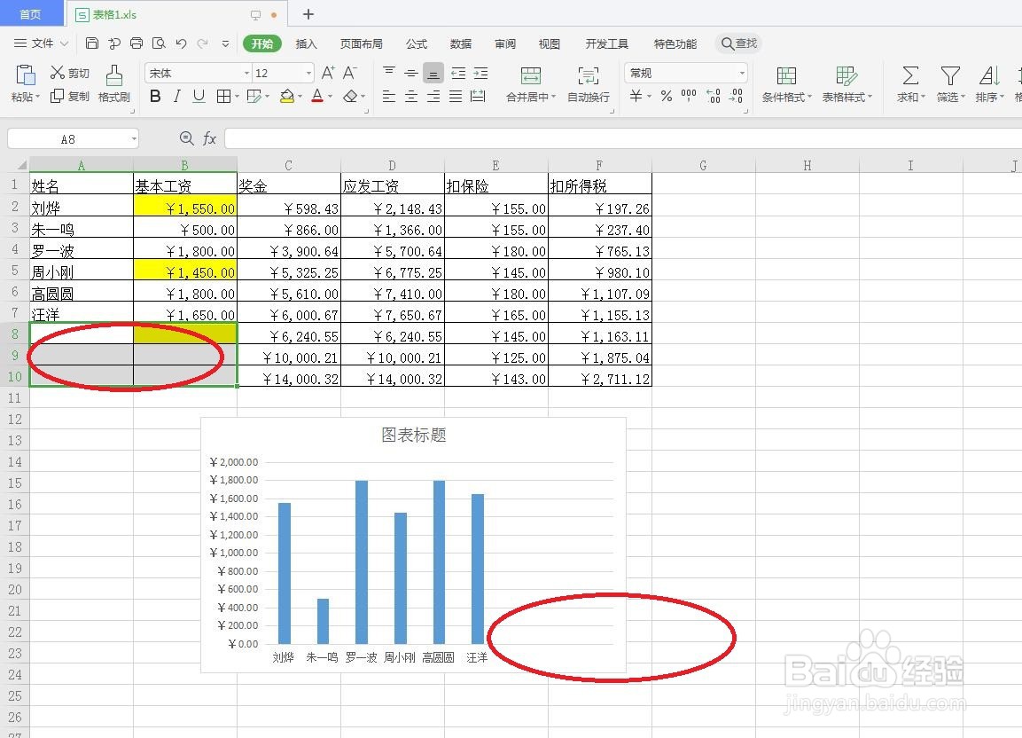Viewport: 1022px width, 738px height.
Task: Click the Paste clipboard icon
Action: tap(26, 75)
